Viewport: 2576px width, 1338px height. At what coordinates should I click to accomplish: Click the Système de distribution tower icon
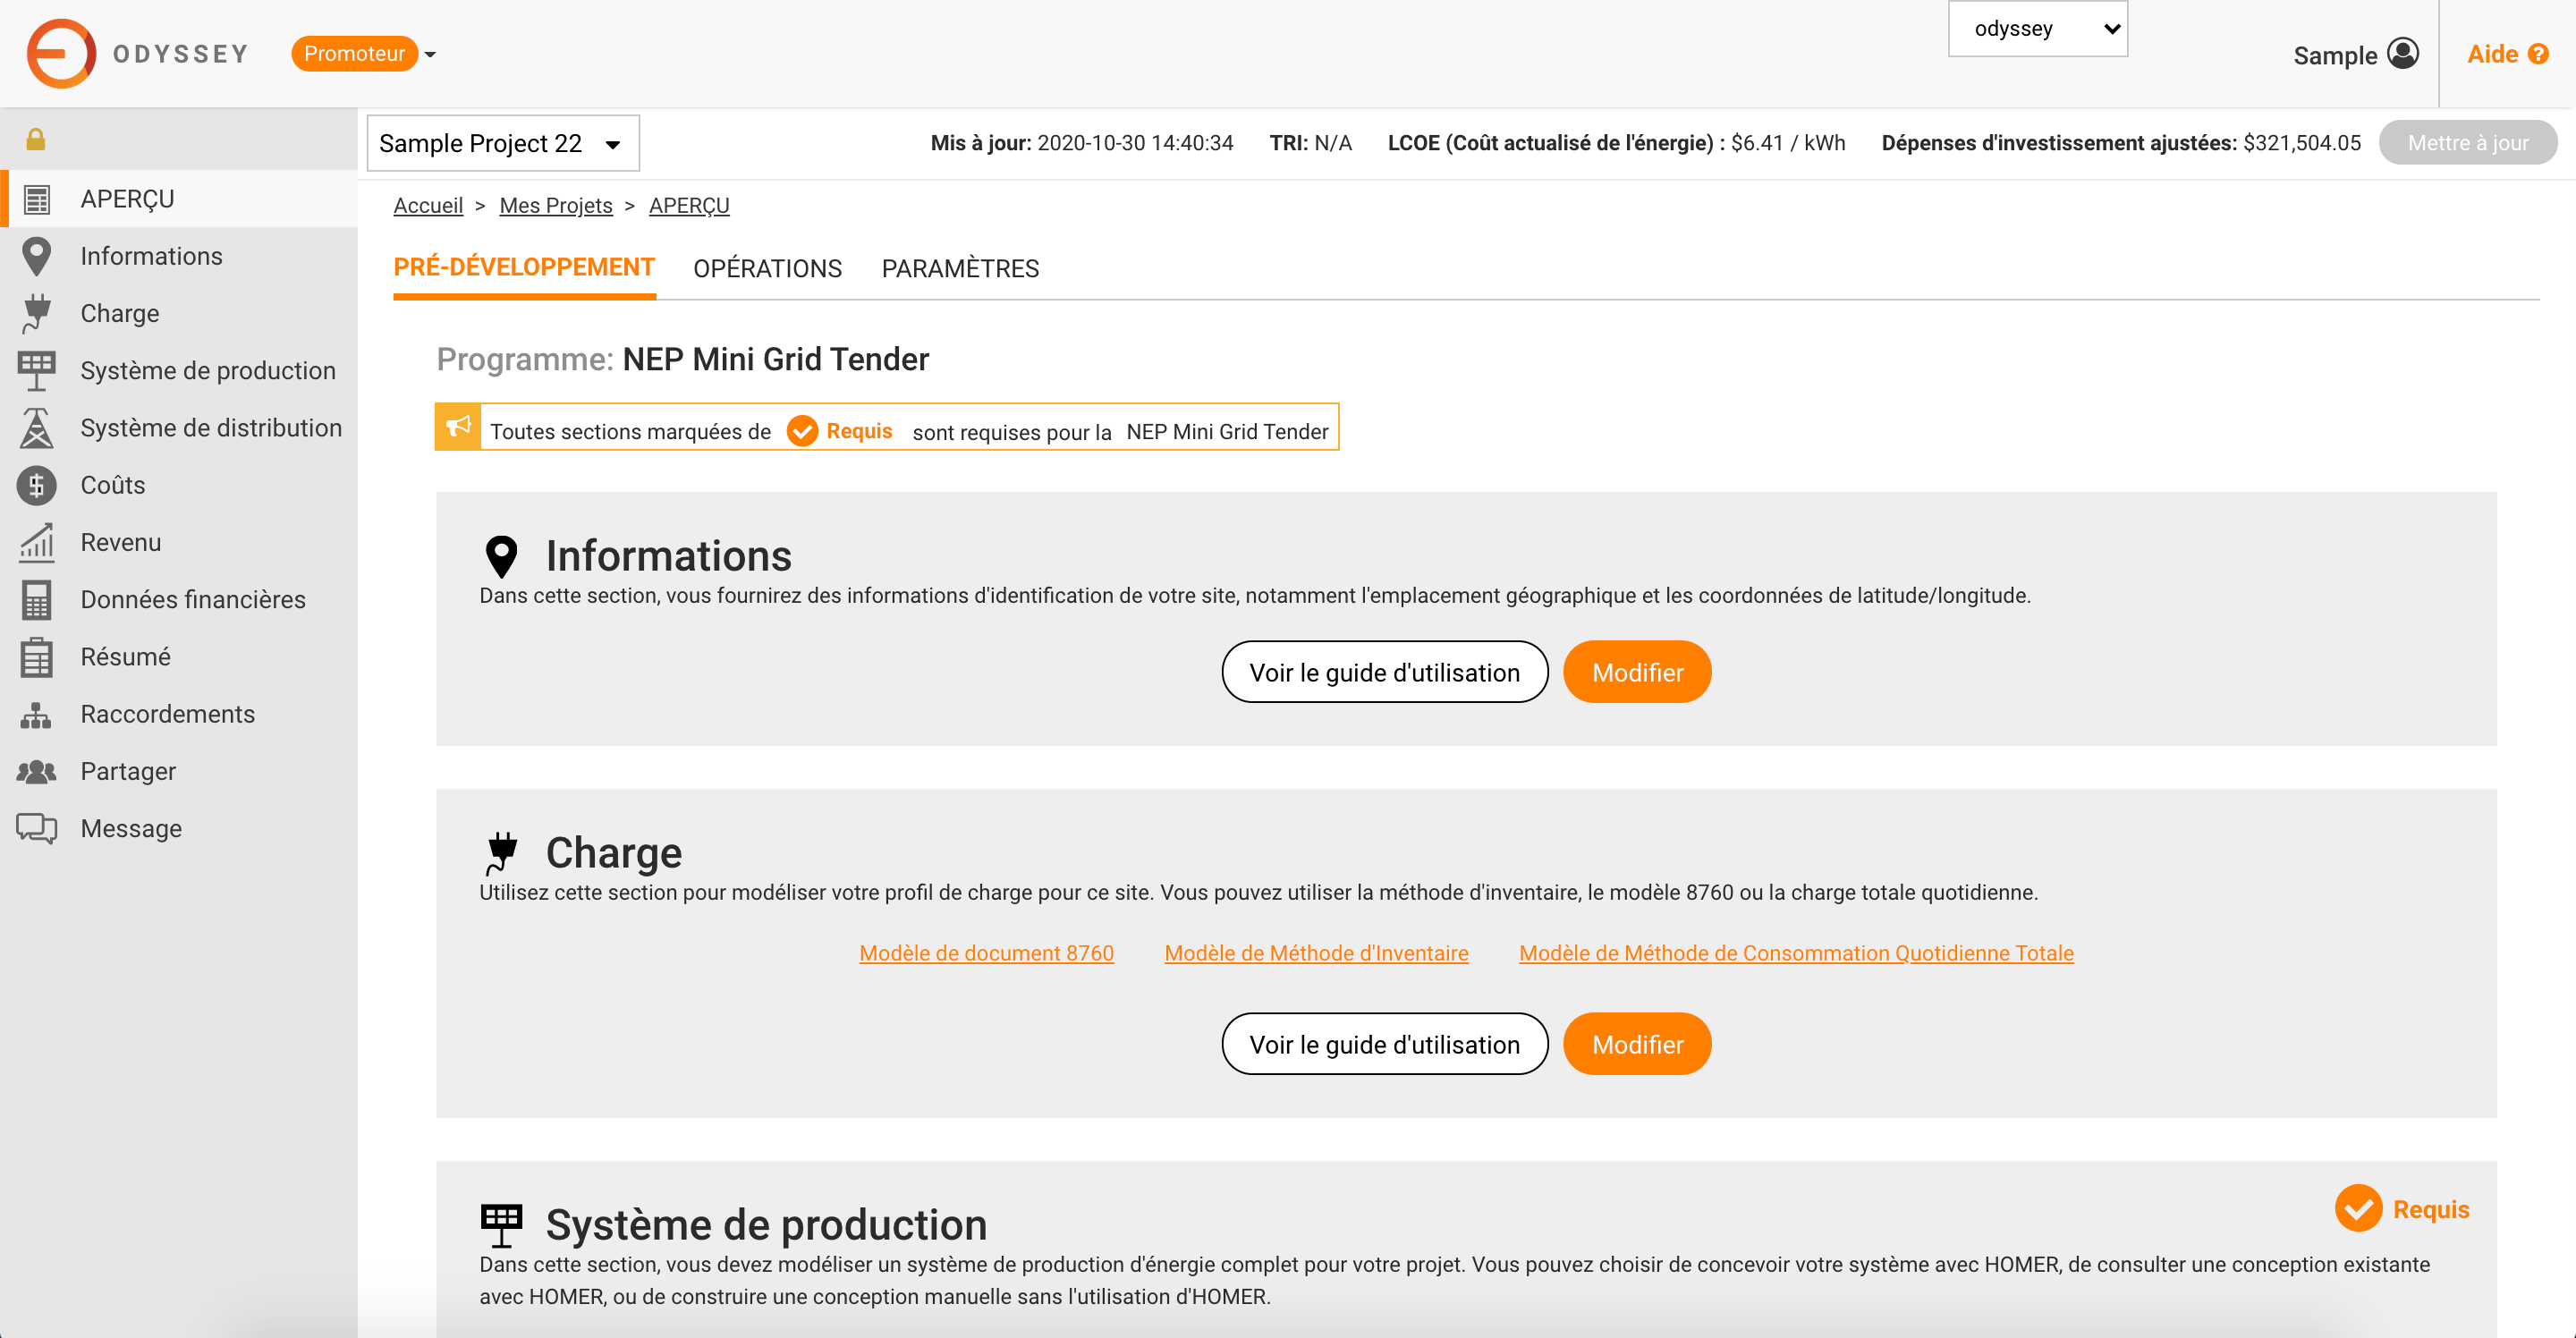[37, 428]
